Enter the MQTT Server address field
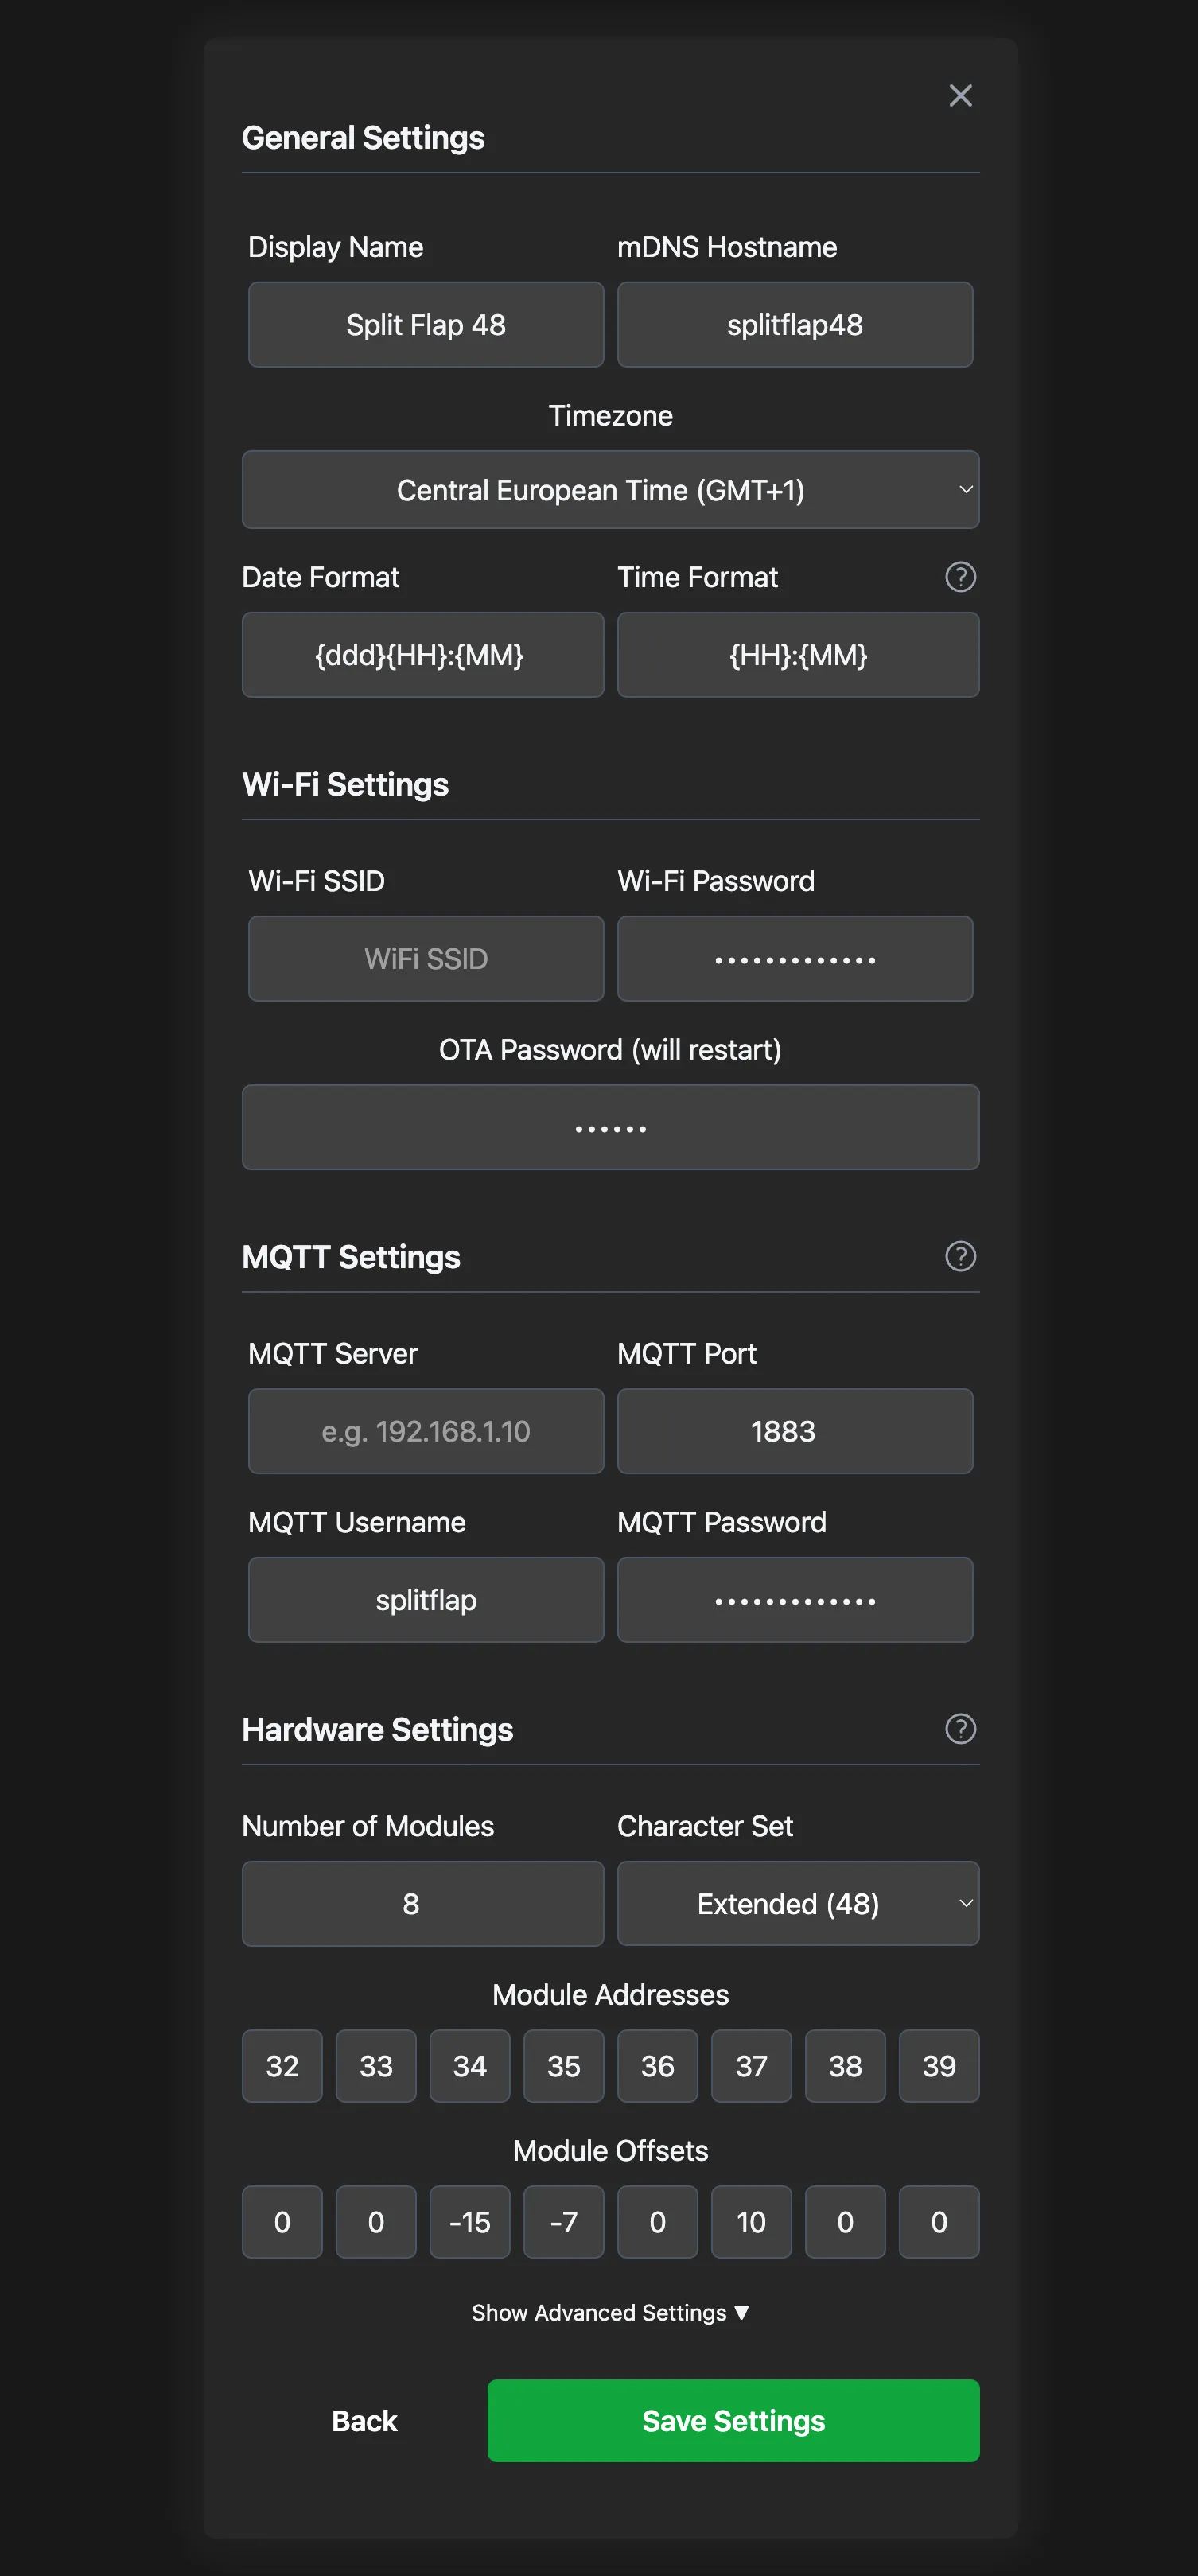This screenshot has width=1198, height=2576. click(425, 1431)
